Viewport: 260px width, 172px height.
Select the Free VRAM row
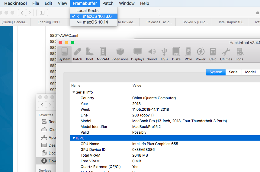pos(165,161)
